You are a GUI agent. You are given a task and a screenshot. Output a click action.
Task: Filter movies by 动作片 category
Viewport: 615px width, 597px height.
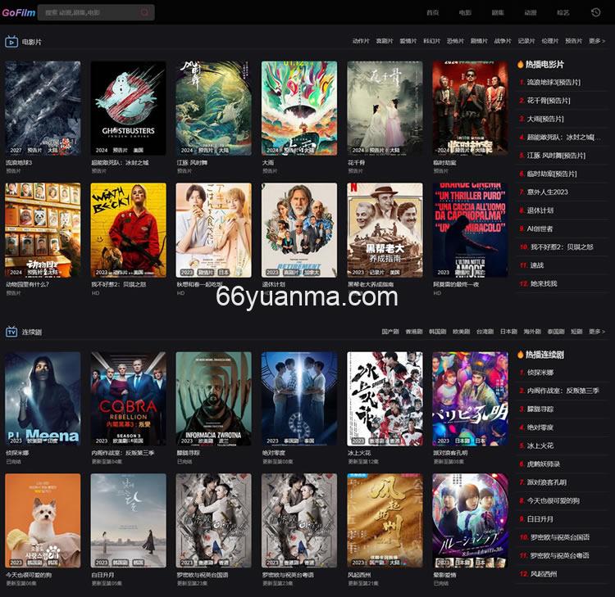[x=361, y=41]
